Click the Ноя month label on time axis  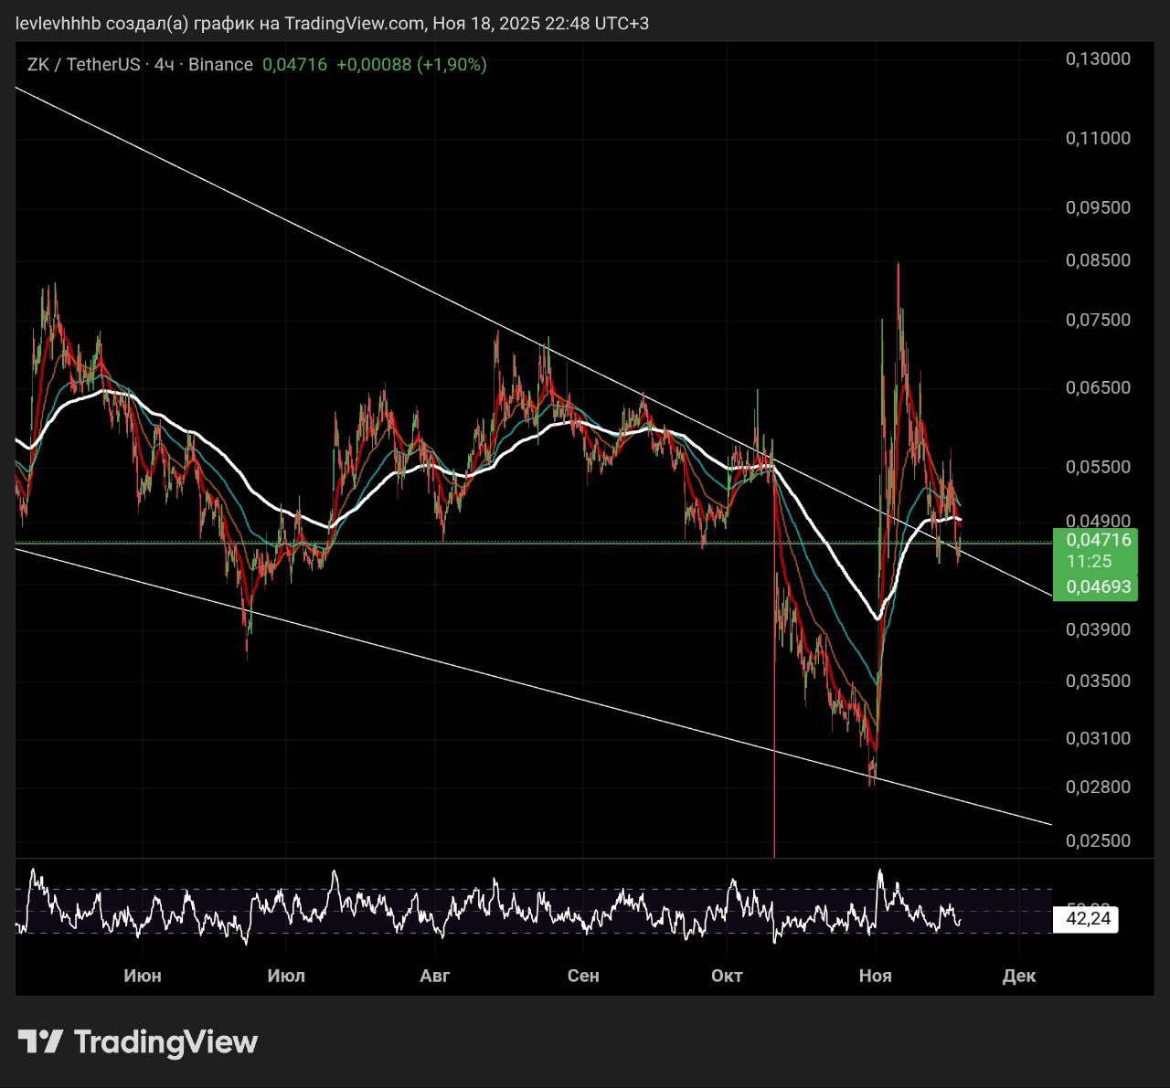click(x=875, y=976)
